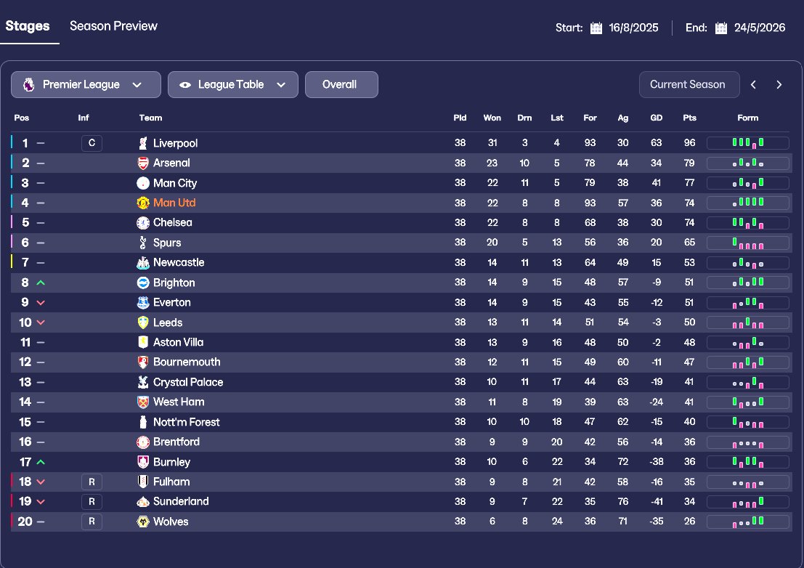The height and width of the screenshot is (568, 804).
Task: Click the Man Utd crest icon
Action: click(143, 203)
